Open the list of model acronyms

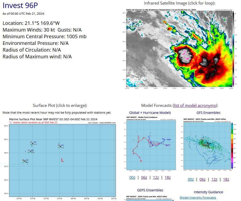195,105
